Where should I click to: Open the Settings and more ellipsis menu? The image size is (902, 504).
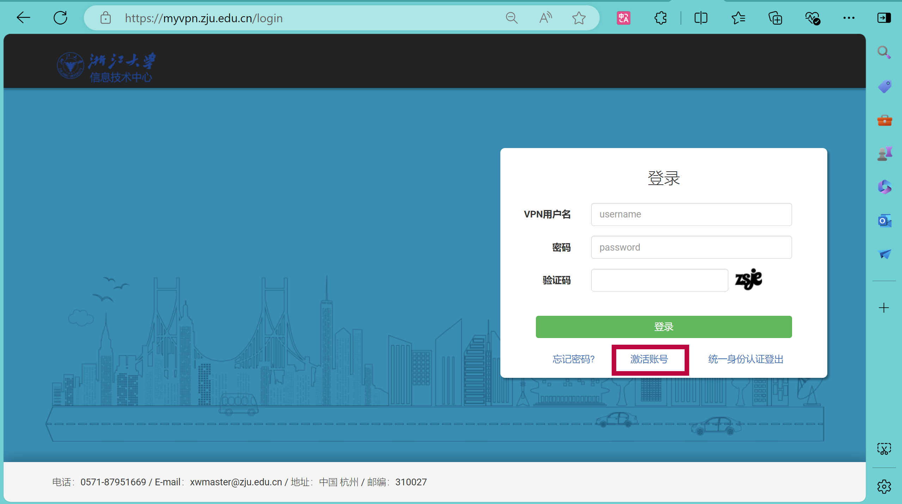[849, 18]
